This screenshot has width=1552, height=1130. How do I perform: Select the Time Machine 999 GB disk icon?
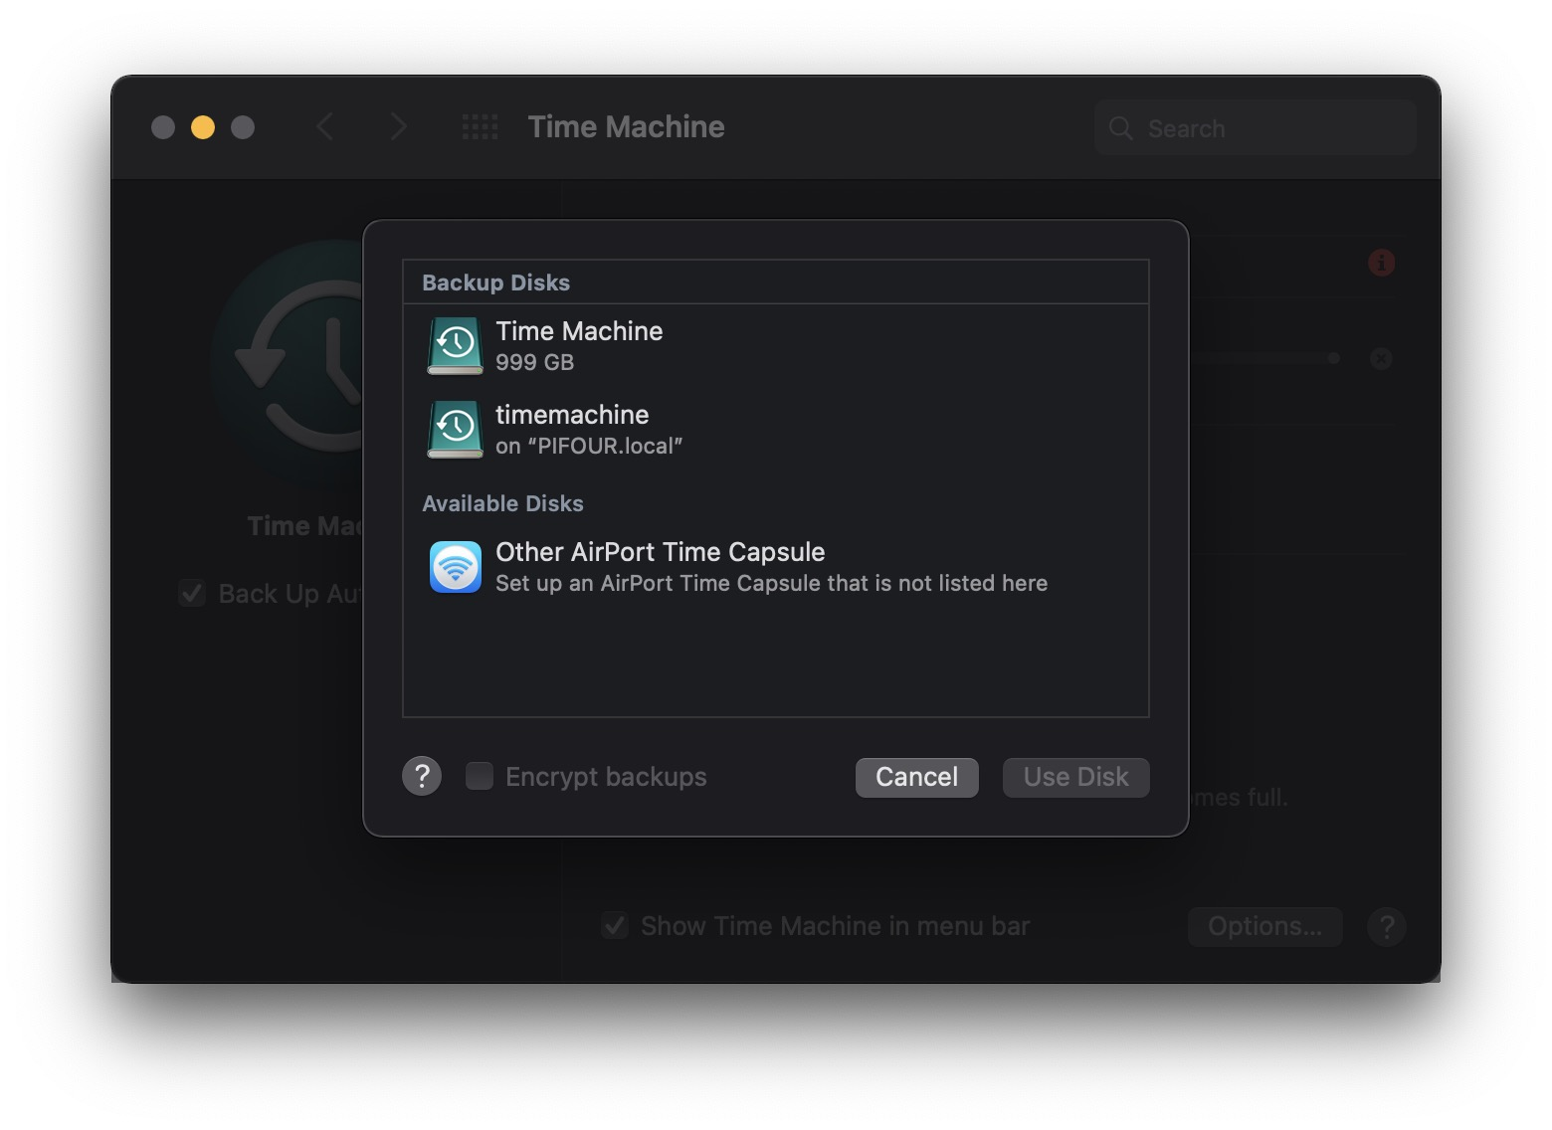point(456,345)
